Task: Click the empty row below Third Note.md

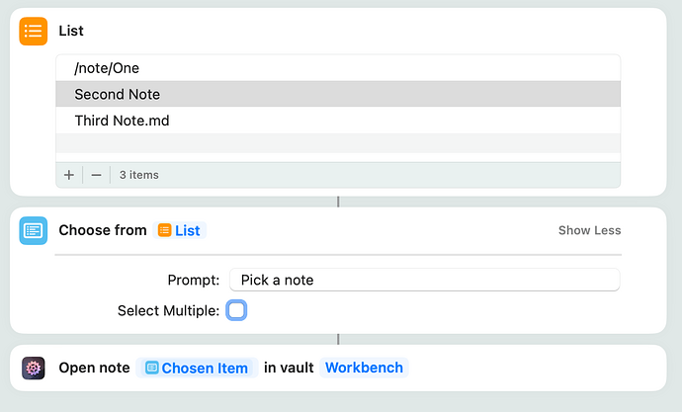Action: [338, 144]
